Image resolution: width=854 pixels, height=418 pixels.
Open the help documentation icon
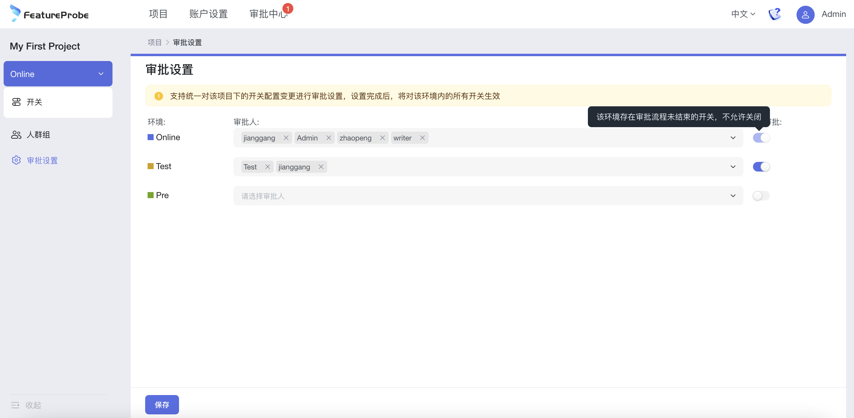(775, 14)
